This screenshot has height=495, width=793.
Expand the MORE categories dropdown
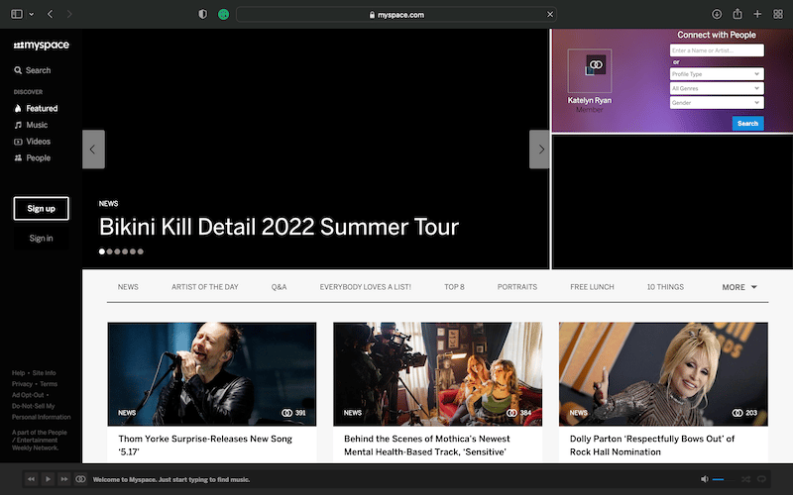739,287
